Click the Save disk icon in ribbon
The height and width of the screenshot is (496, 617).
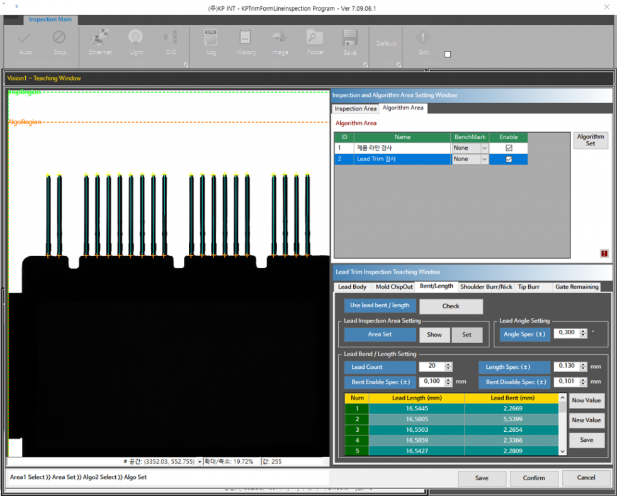tap(350, 38)
